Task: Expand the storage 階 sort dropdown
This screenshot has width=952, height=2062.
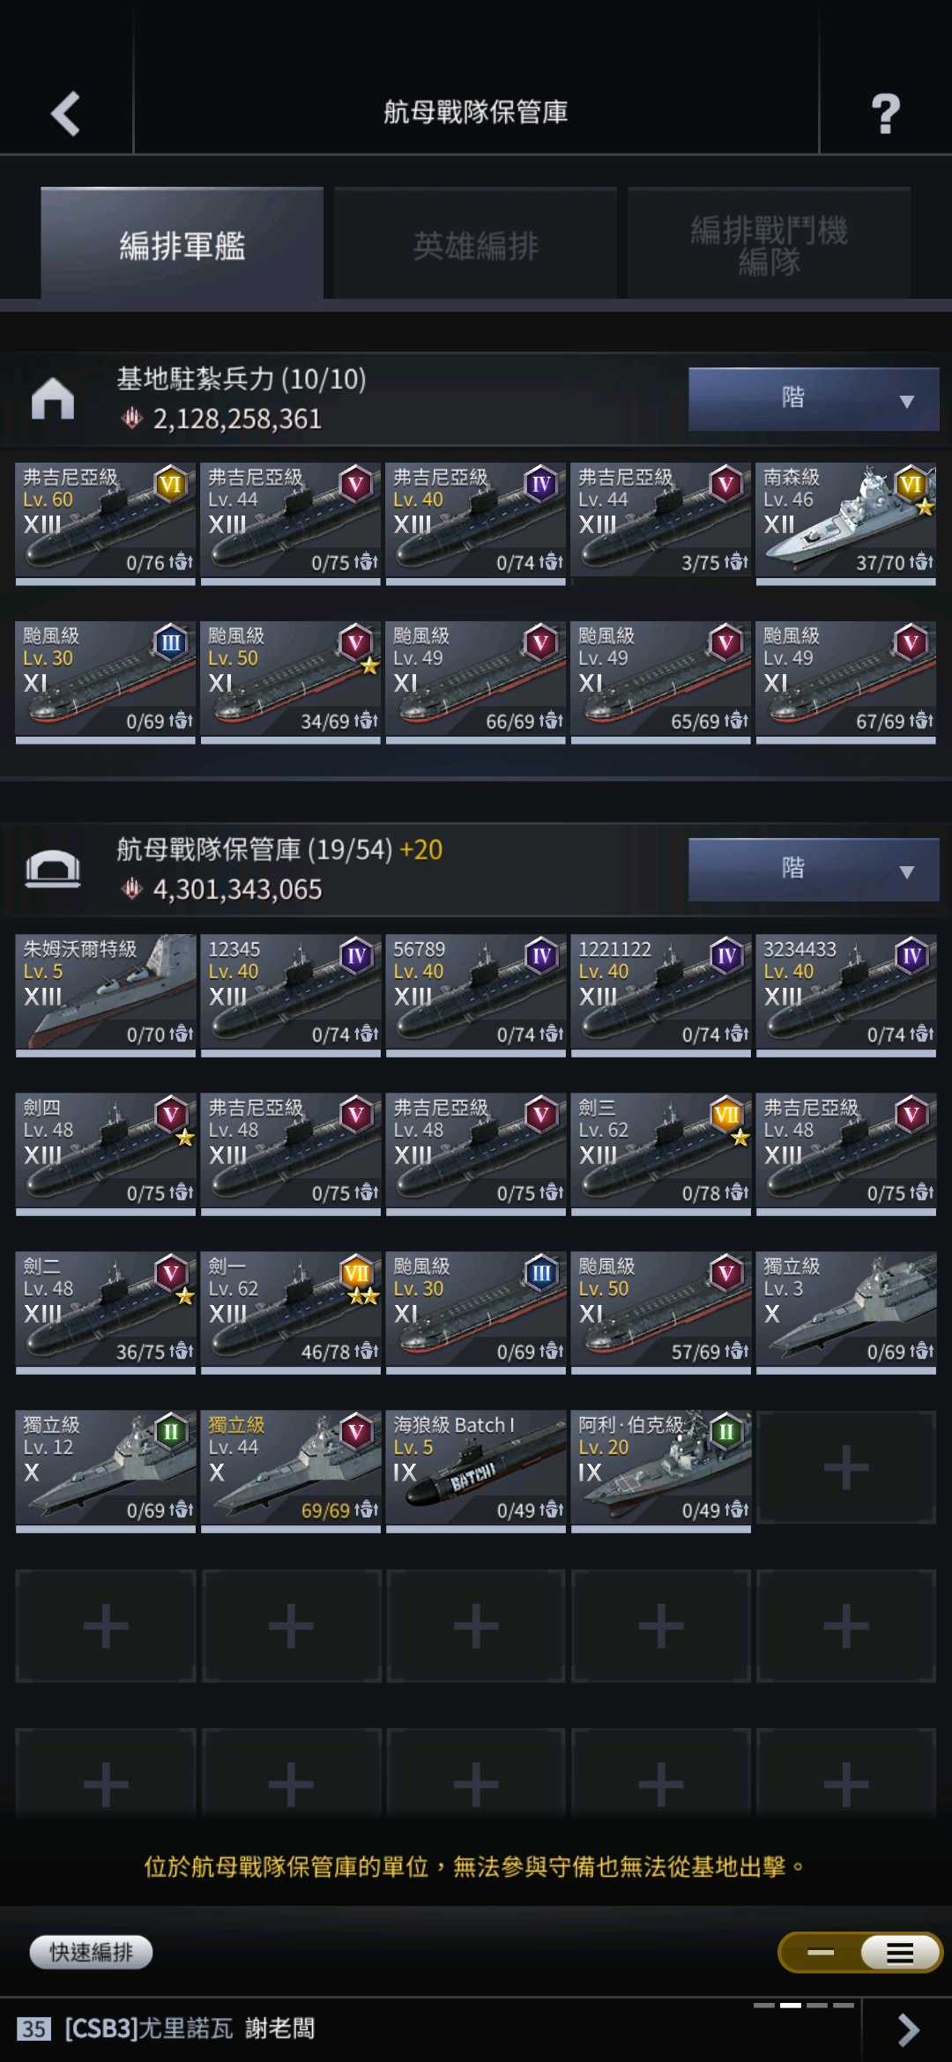Action: [x=814, y=870]
